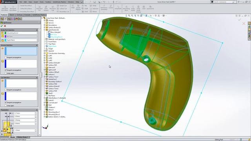Expand the Construction Geometry tree node
This screenshot has width=251, height=141.
[x=44, y=53]
